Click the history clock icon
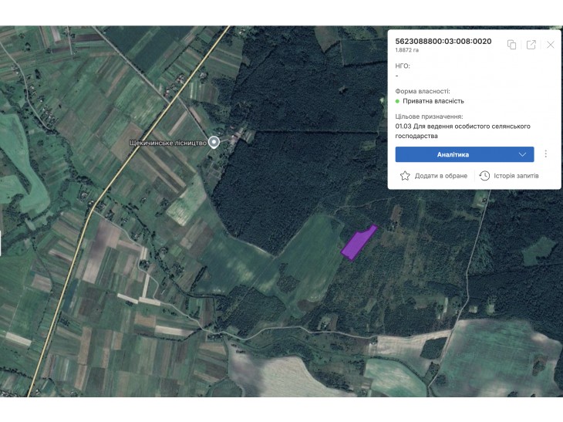The height and width of the screenshot is (422, 563). pyautogui.click(x=484, y=176)
